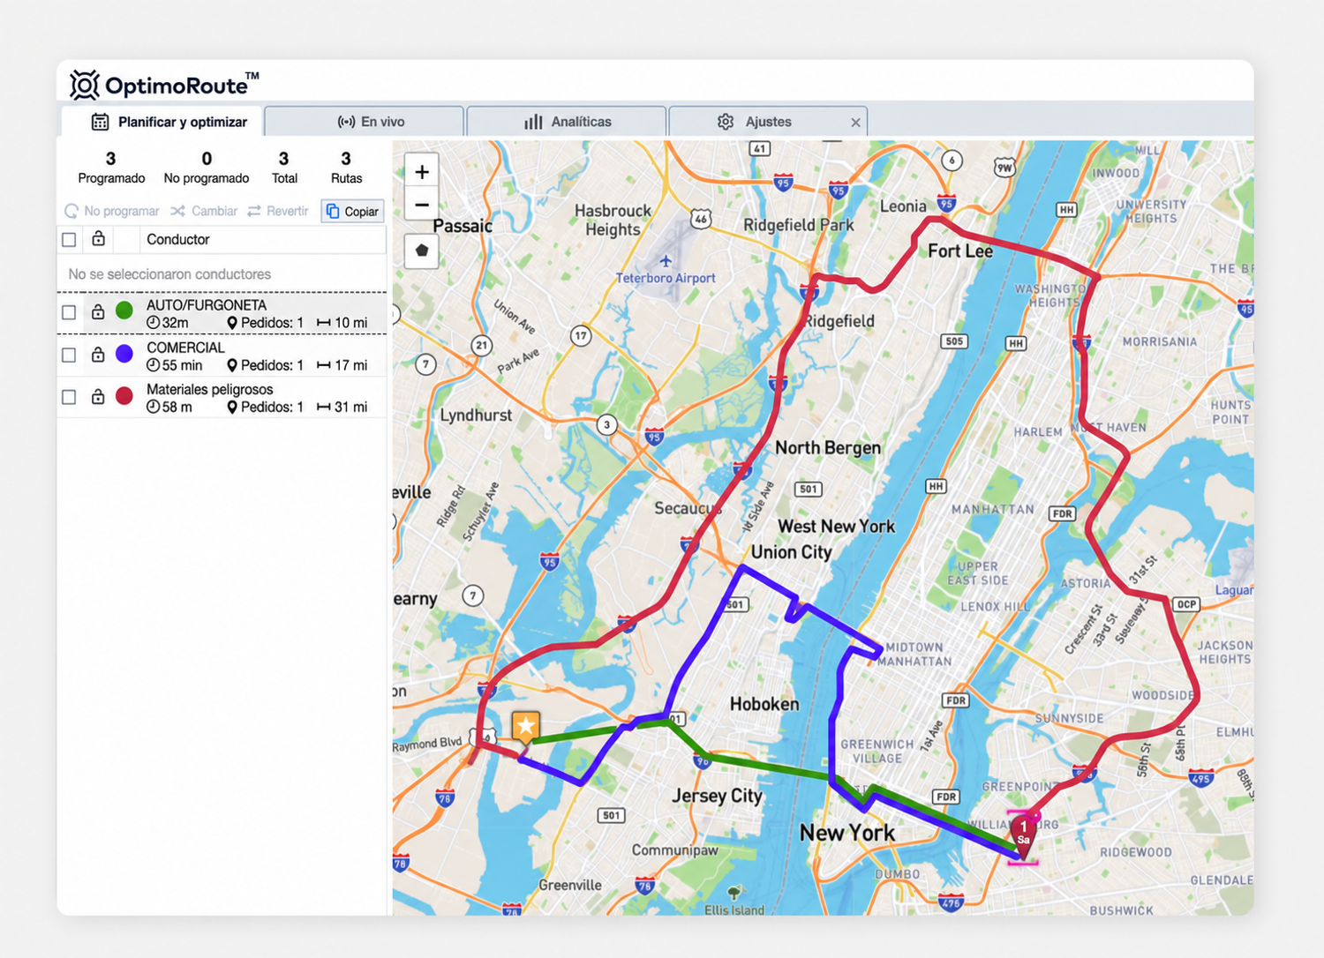Click the 58 m duration of Materiales peligrosos
This screenshot has width=1324, height=958.
pos(169,407)
